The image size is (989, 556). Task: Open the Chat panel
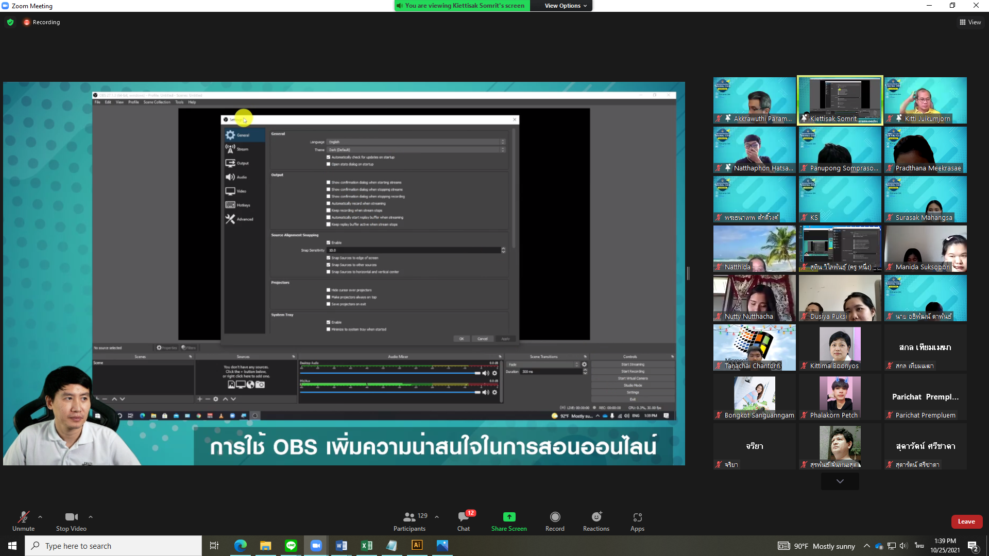coord(464,521)
